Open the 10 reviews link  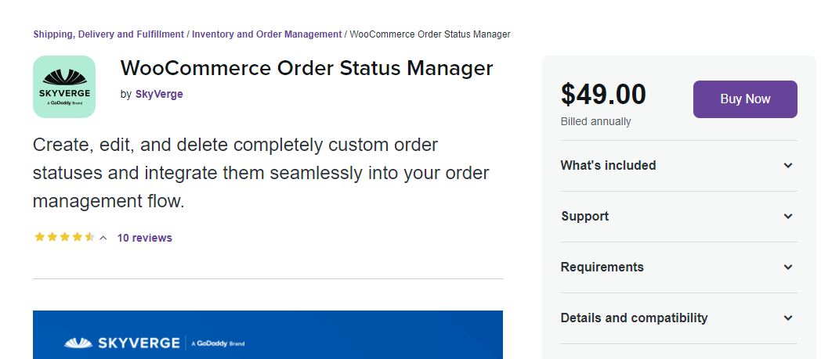pyautogui.click(x=144, y=238)
